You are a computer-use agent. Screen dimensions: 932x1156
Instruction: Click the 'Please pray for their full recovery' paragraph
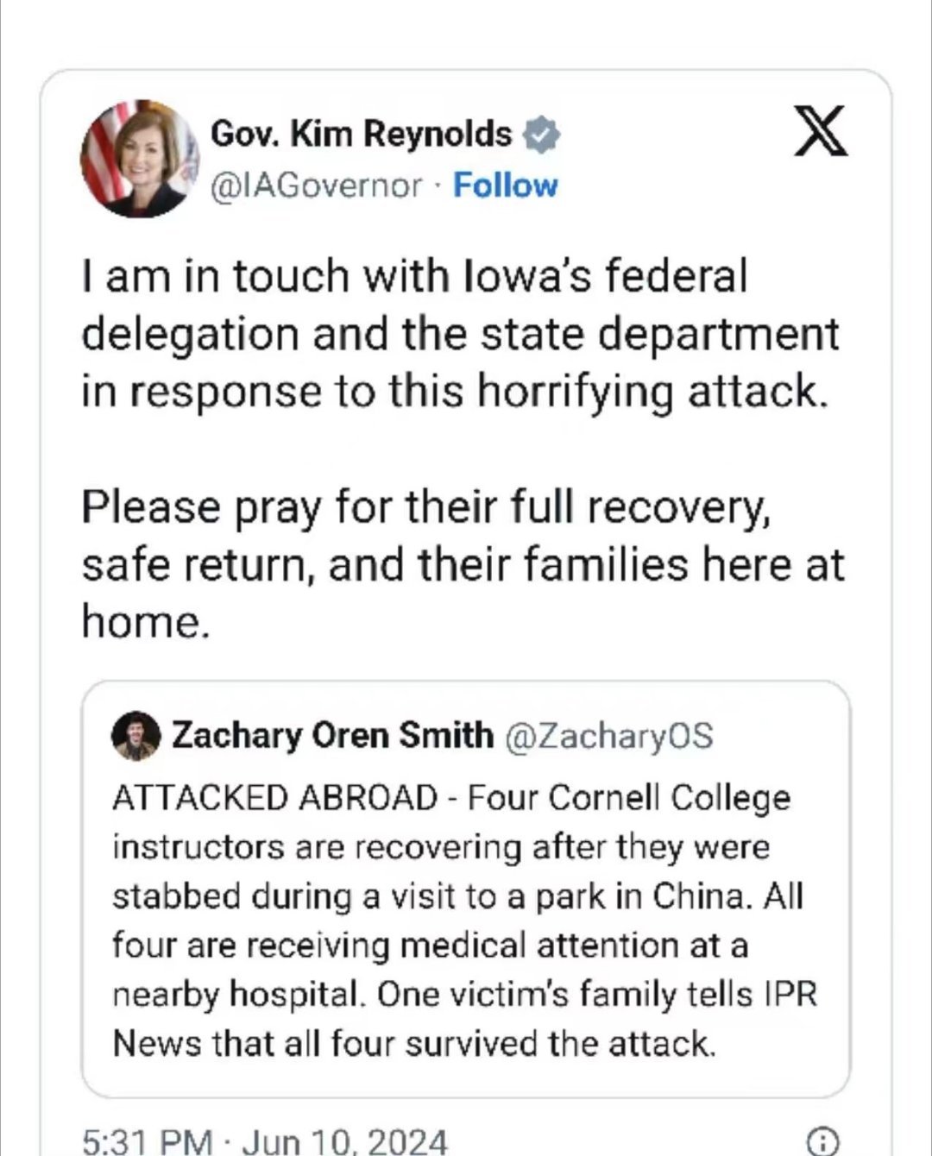463,564
